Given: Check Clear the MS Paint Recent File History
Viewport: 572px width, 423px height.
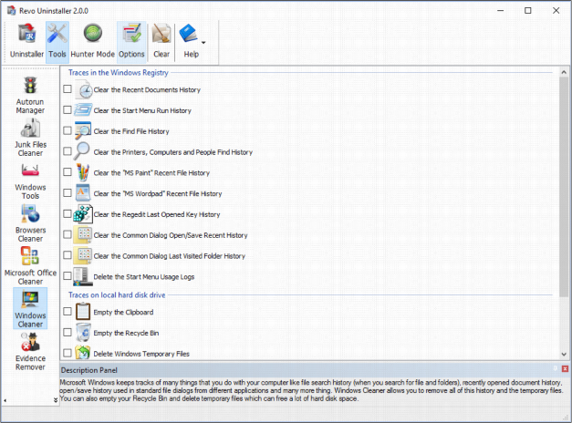Looking at the screenshot, I should pyautogui.click(x=68, y=172).
